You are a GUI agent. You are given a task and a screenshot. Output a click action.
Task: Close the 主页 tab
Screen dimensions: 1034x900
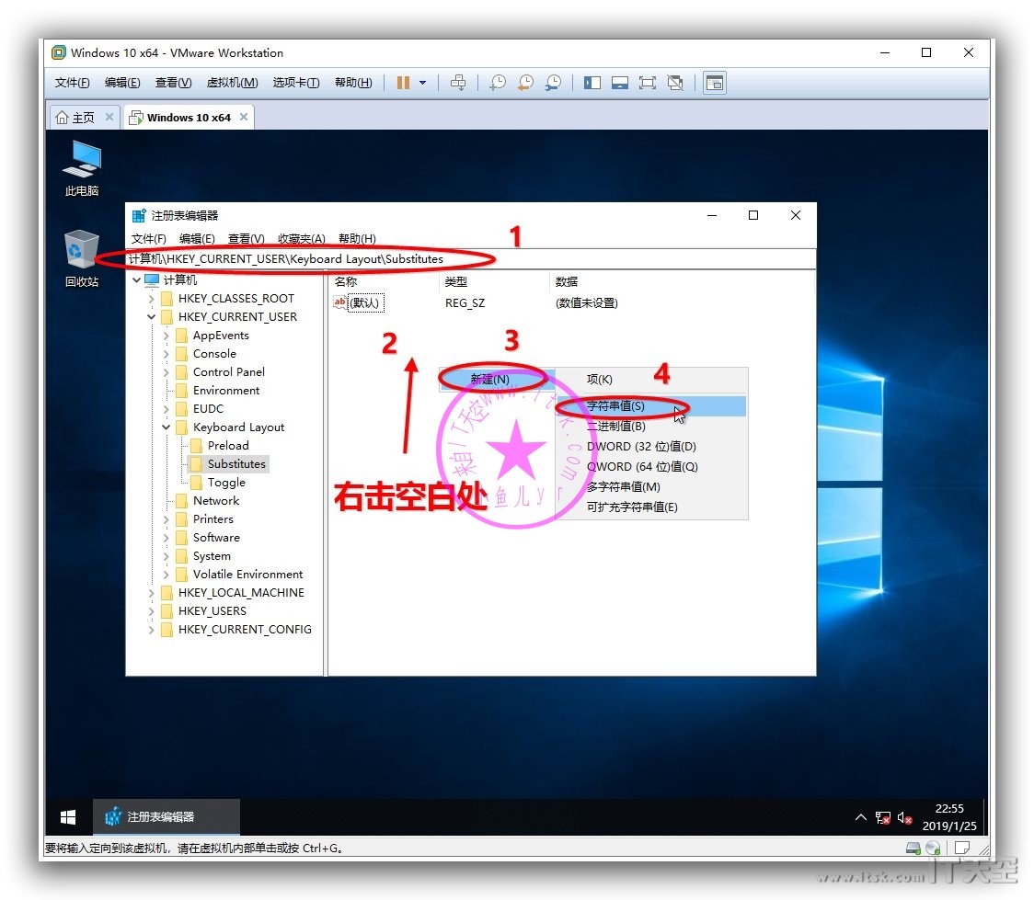click(x=109, y=117)
